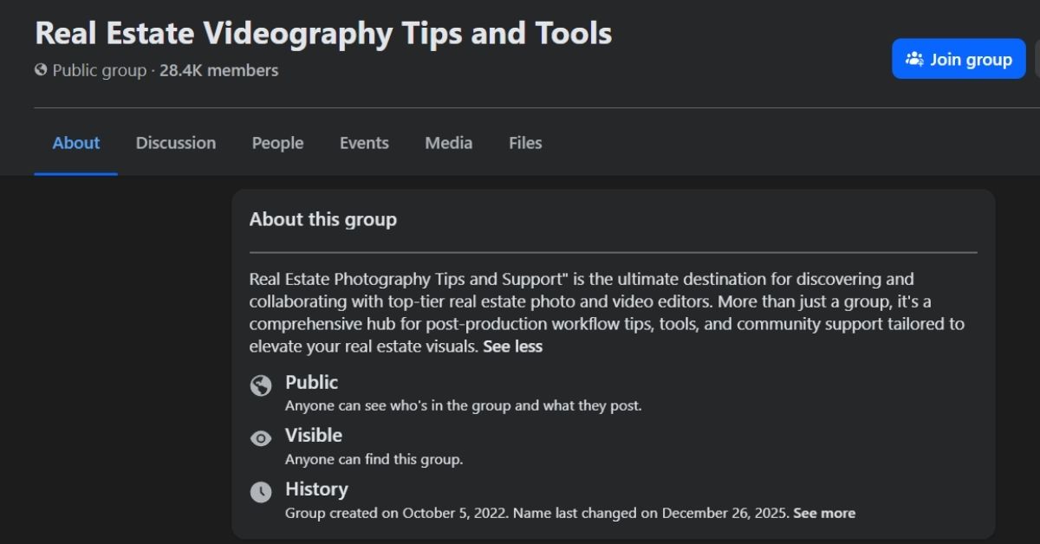Viewport: 1040px width, 544px height.
Task: Click the History section label
Action: coord(316,489)
